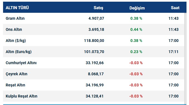
Task: Open the Ons Altın row link
Action: coord(14,29)
